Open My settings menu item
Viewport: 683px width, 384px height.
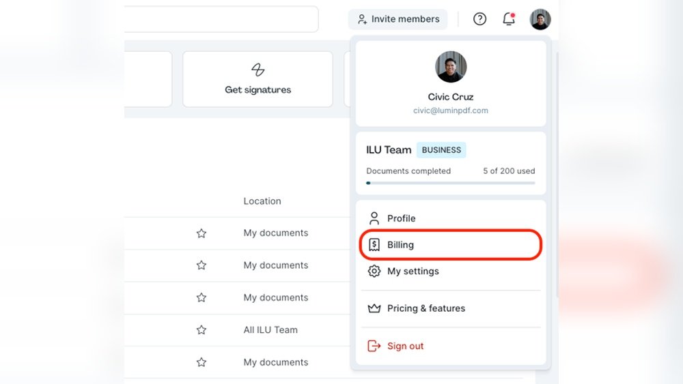(x=450, y=271)
